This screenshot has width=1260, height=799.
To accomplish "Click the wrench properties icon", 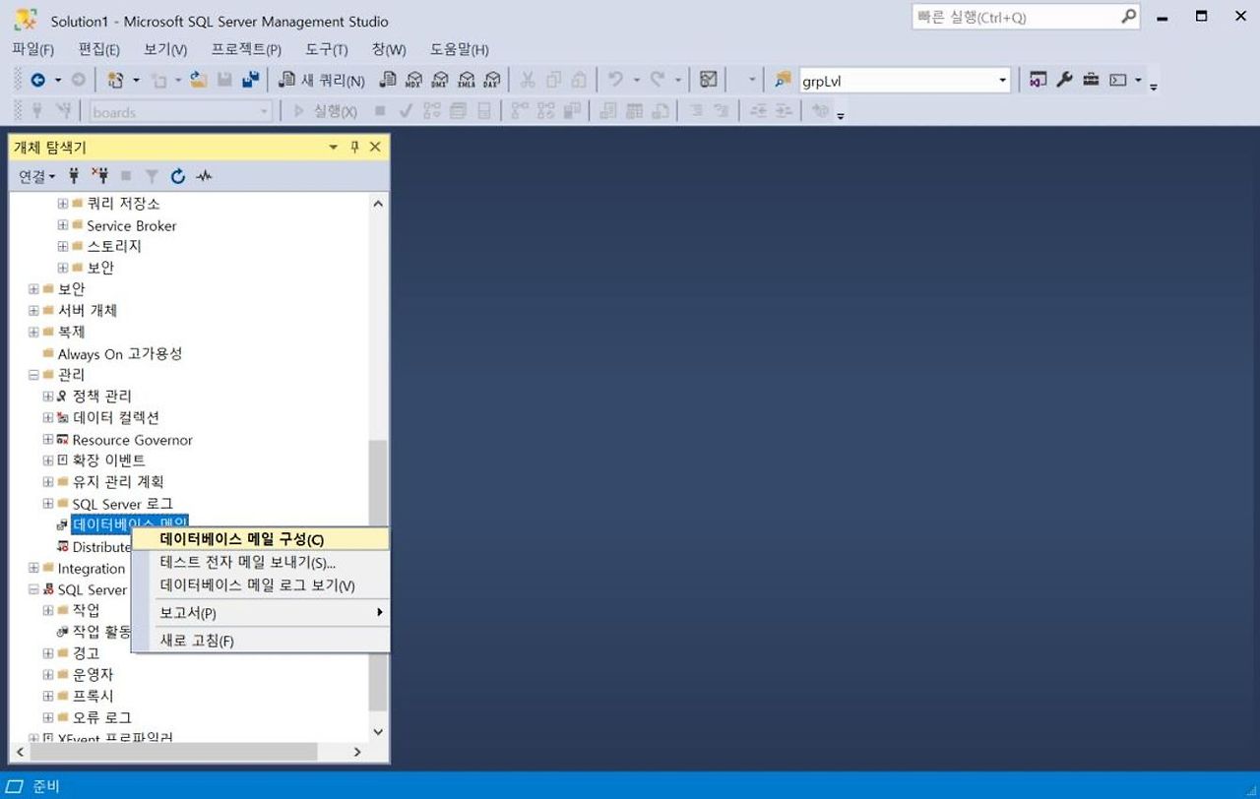I will (x=1064, y=81).
